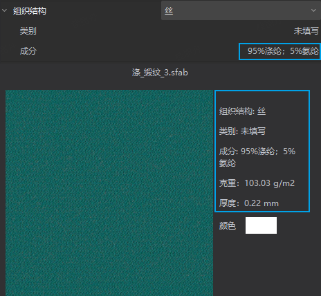
Task: Click the 类别 property label
Action: [x=28, y=31]
